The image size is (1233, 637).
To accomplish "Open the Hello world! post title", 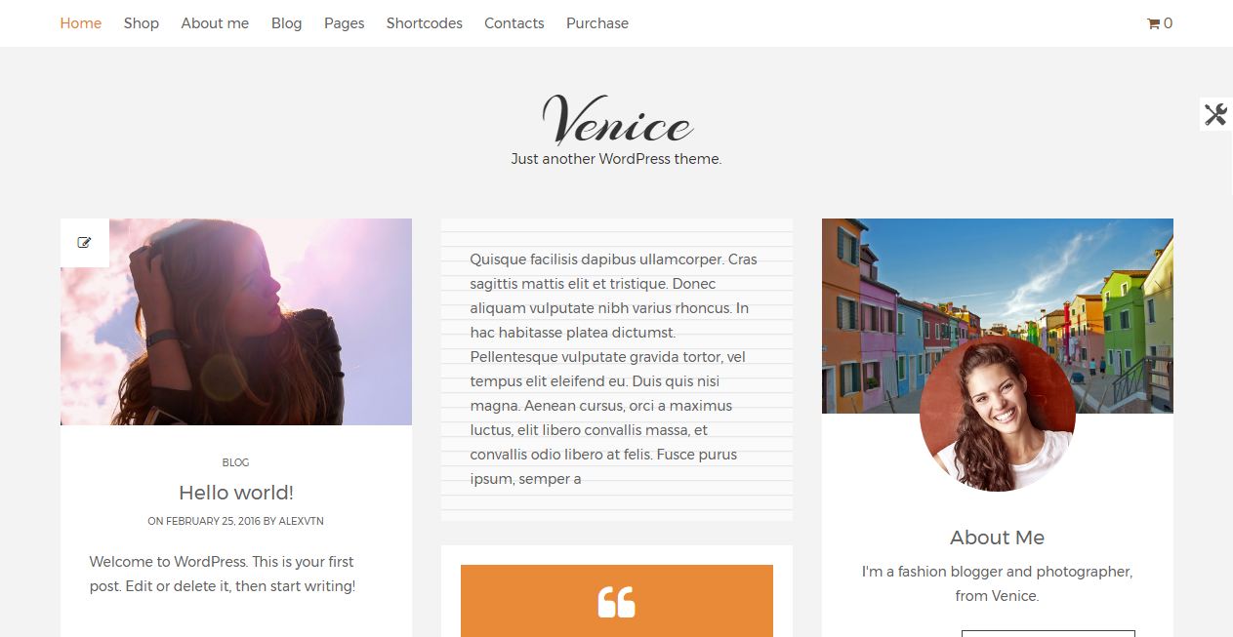I will [236, 493].
